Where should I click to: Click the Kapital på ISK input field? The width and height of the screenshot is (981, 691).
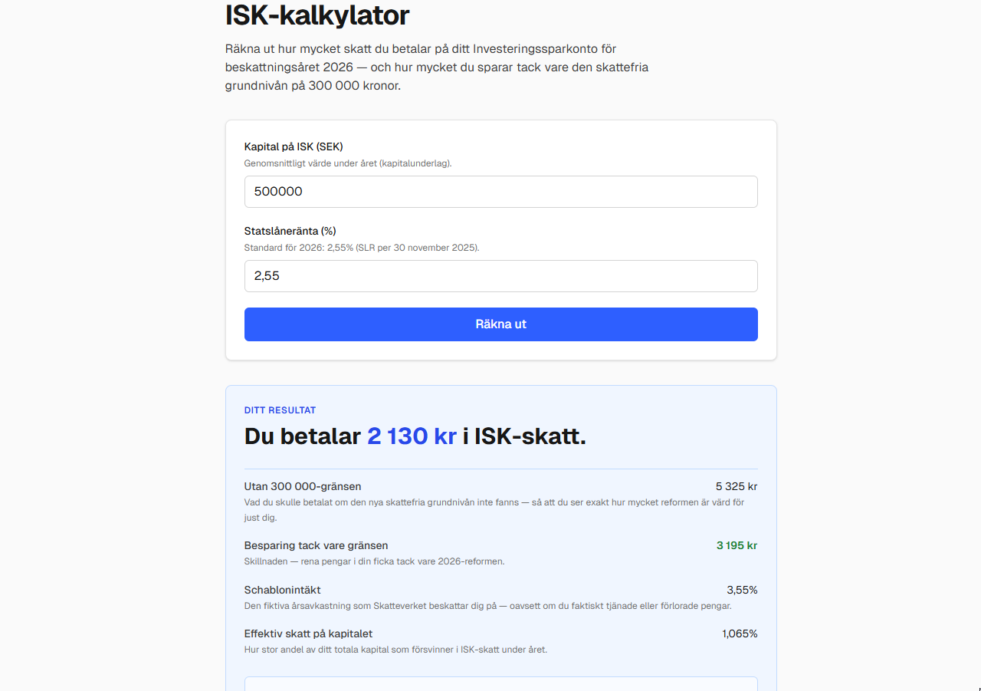pyautogui.click(x=500, y=192)
